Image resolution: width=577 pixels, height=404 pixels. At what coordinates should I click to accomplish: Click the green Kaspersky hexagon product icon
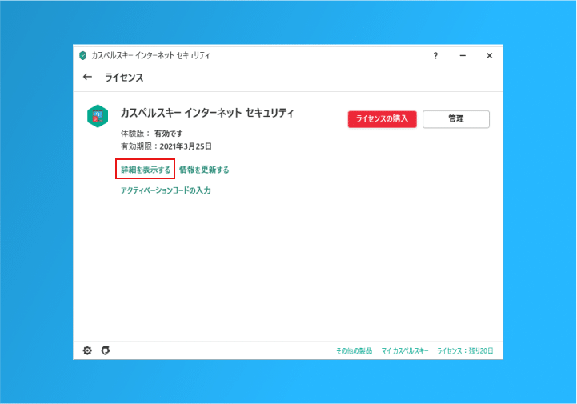[98, 117]
